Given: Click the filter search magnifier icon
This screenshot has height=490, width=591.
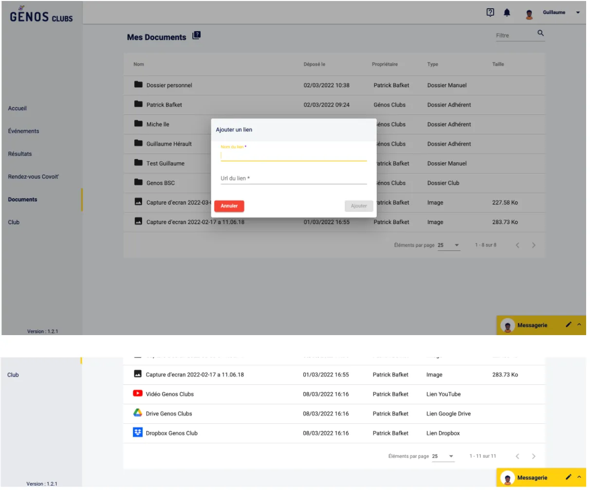Looking at the screenshot, I should [540, 34].
